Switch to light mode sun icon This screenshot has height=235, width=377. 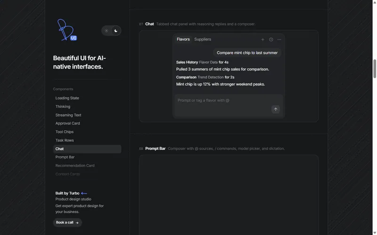pyautogui.click(x=107, y=31)
